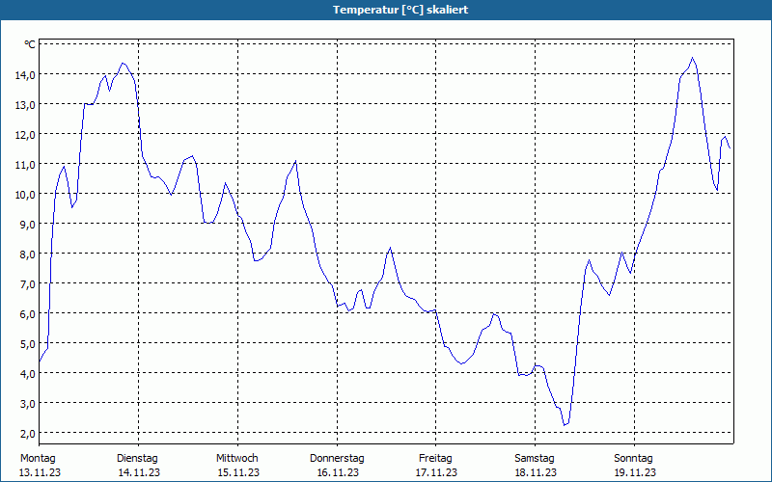Click the chart title 'Temperatur [°C] skaliert'

pyautogui.click(x=400, y=10)
